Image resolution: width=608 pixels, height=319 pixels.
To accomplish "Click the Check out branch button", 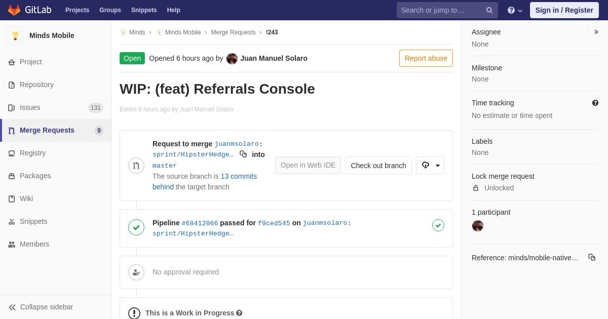I will [x=378, y=165].
